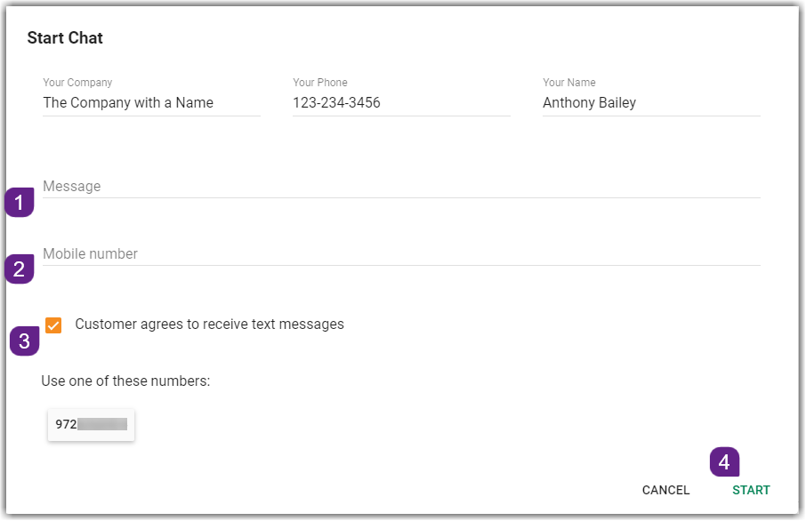Click CANCEL to dismiss the dialog
Viewport: 806px width, 521px height.
click(x=665, y=490)
